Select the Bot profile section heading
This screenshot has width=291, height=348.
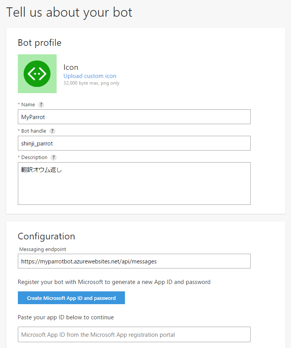40,43
